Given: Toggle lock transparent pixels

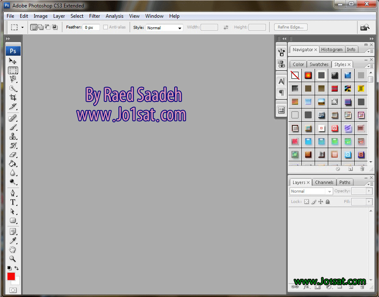Looking at the screenshot, I should click(x=306, y=202).
